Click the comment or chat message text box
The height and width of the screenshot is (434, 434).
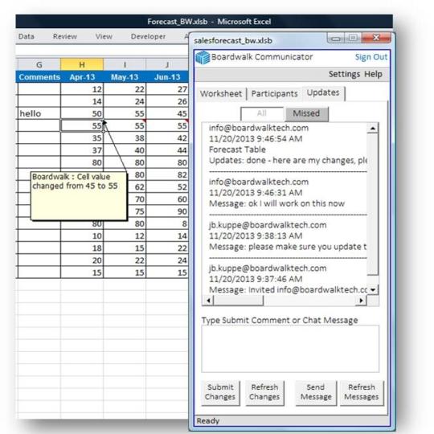[290, 349]
